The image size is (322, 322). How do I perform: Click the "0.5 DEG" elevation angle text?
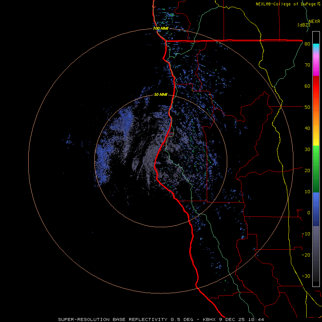182,319
